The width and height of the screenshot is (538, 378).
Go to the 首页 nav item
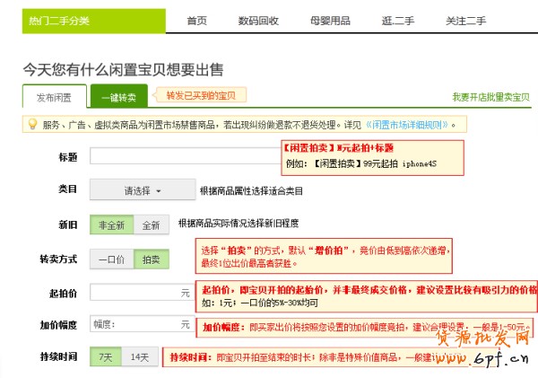(x=196, y=21)
